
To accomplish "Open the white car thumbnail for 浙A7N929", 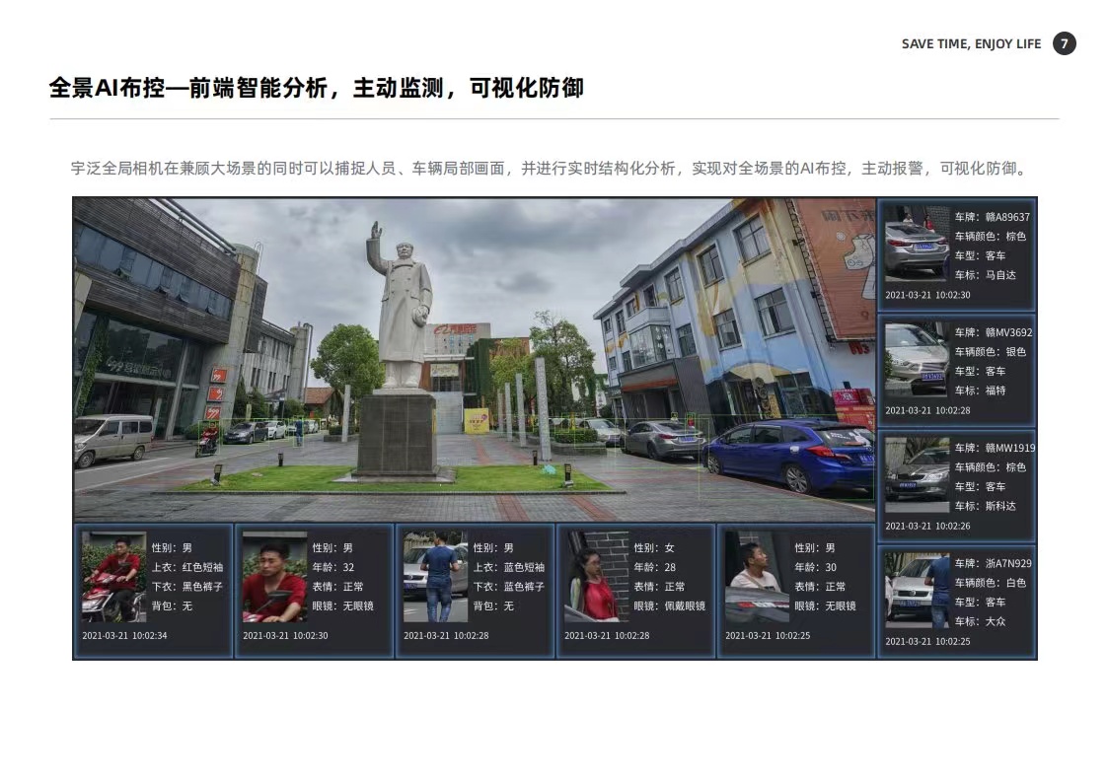I will tap(916, 591).
